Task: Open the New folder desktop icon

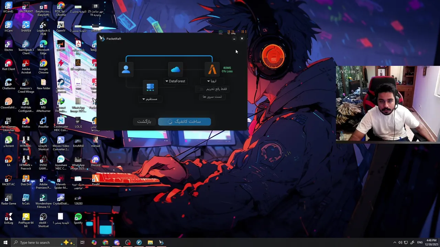Action: (x=43, y=85)
